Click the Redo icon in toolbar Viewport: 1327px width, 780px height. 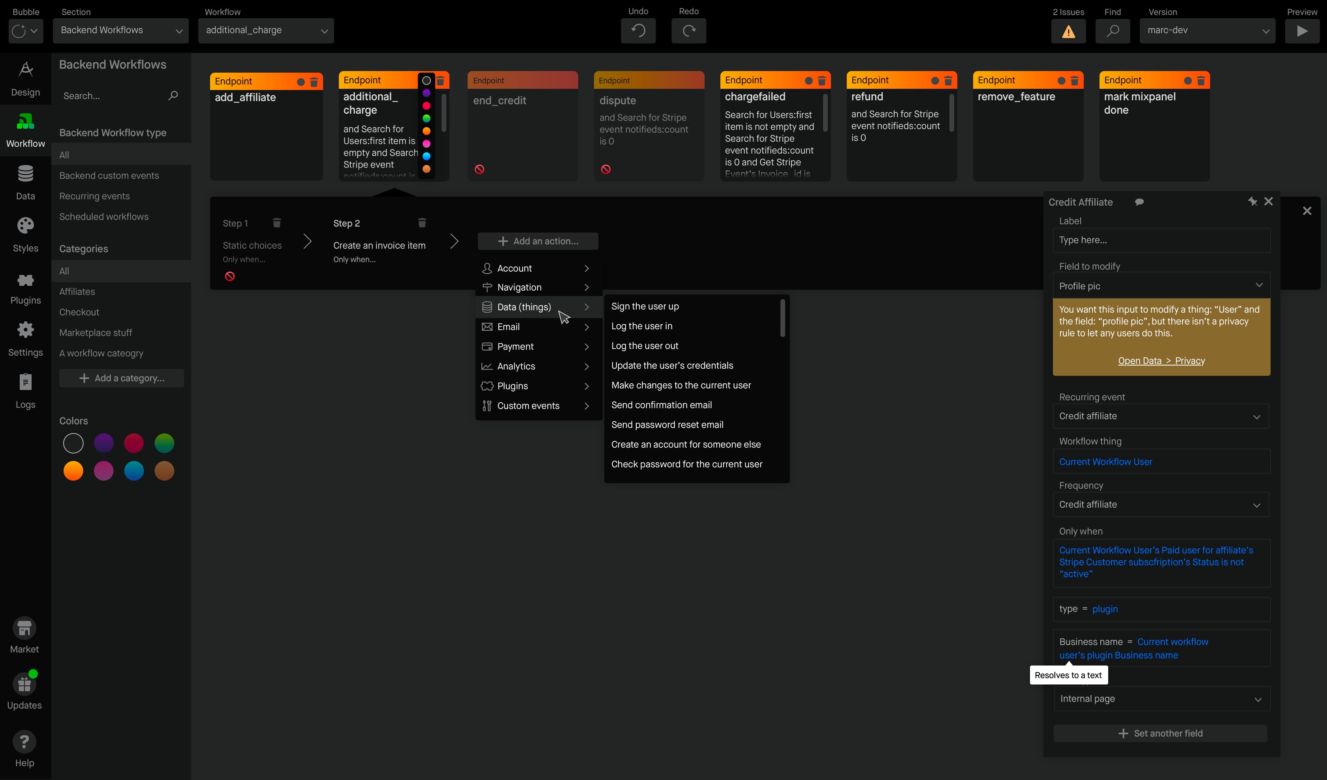pyautogui.click(x=688, y=30)
